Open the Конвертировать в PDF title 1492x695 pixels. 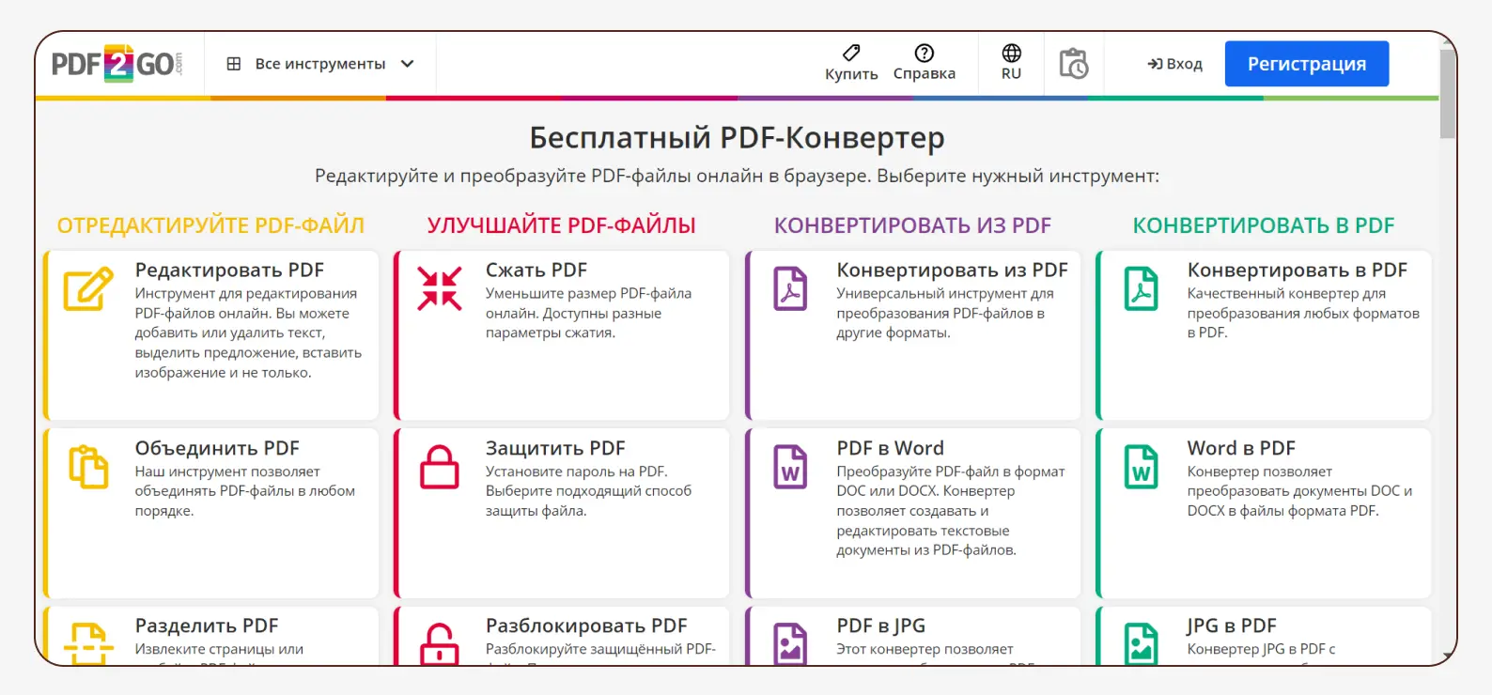(1298, 270)
